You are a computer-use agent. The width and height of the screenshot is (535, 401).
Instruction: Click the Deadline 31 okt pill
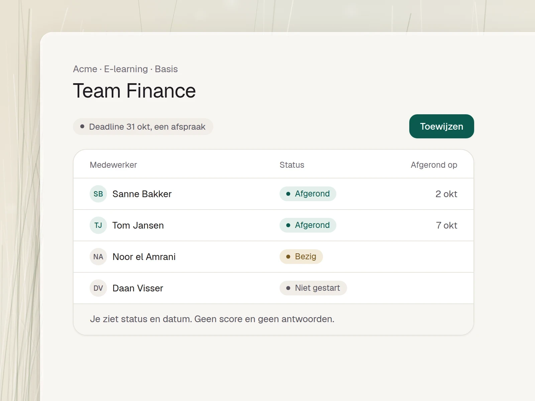(143, 127)
